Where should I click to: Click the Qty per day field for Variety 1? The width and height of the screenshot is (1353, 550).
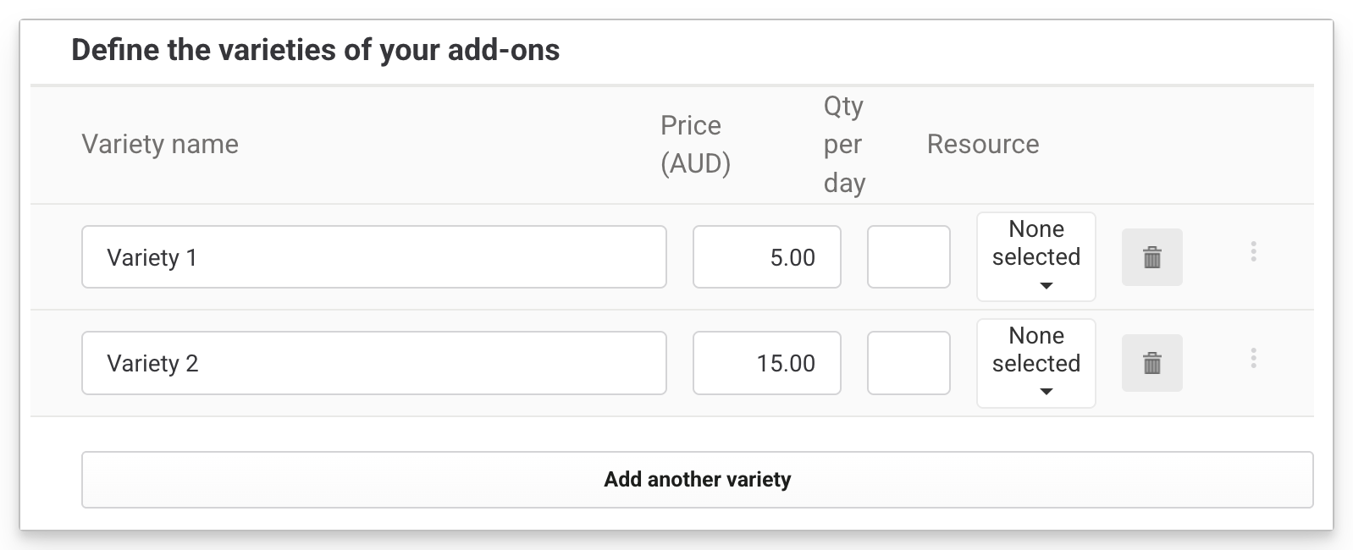pos(908,257)
